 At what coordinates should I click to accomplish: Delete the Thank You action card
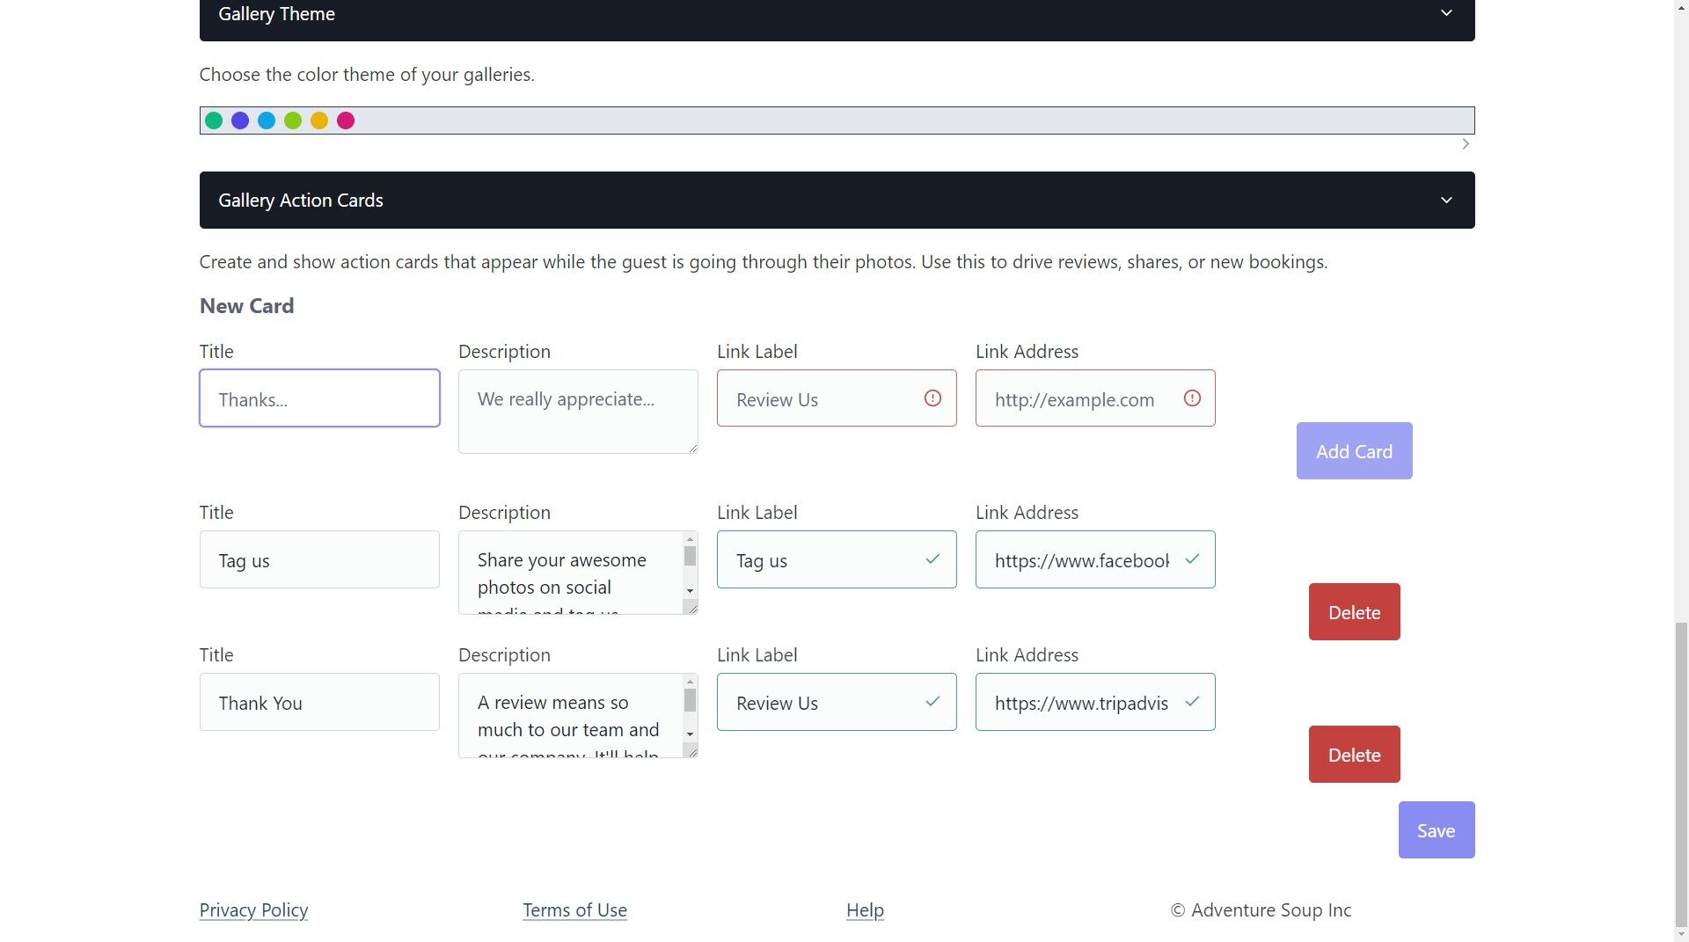[1354, 755]
